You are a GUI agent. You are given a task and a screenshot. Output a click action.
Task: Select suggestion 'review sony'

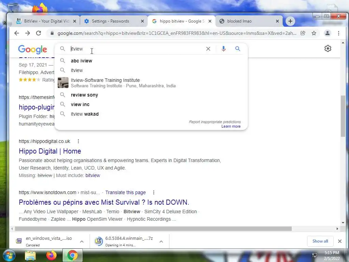pos(151,95)
